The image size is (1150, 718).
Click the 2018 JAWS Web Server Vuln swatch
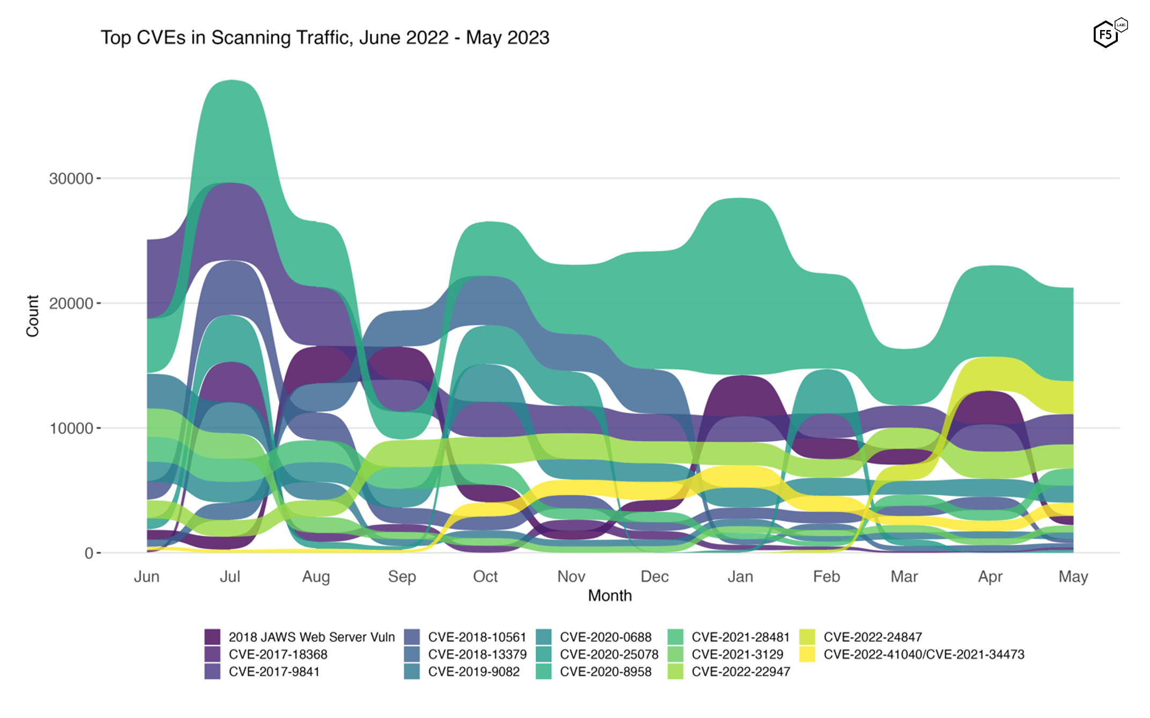(212, 637)
